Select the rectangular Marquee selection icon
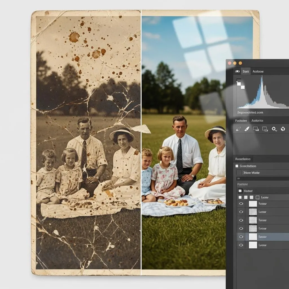This screenshot has width=289, height=289. [x=256, y=129]
